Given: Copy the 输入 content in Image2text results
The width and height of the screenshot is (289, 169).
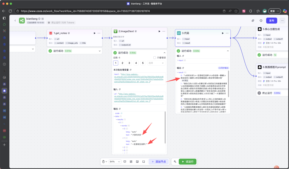Looking at the screenshot, I should (x=120, y=89).
